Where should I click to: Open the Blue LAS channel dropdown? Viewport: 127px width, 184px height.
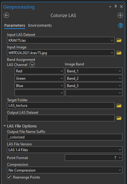tap(39, 85)
